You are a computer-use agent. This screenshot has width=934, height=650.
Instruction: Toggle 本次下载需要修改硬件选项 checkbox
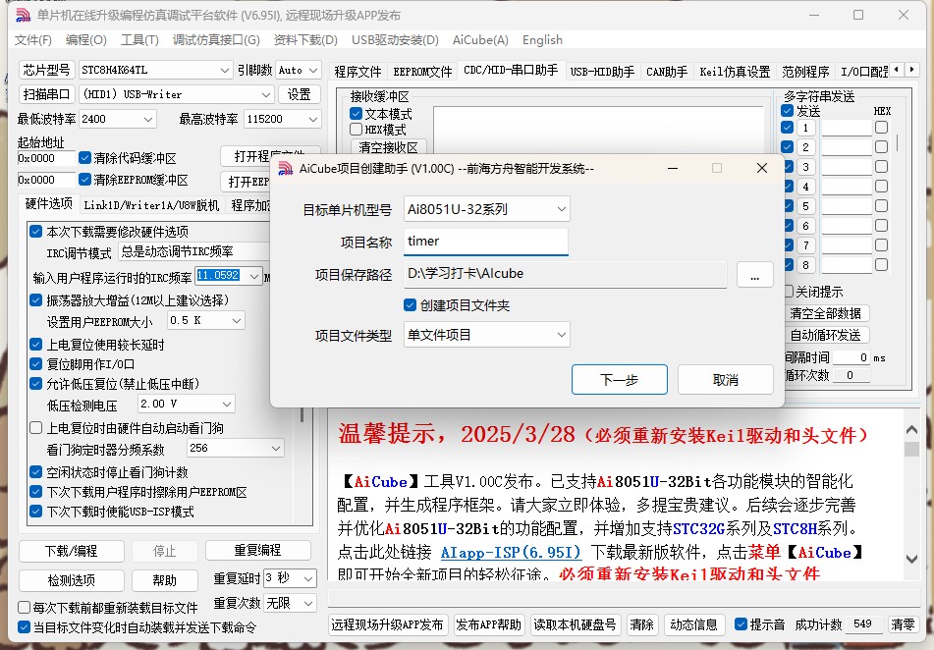click(x=35, y=231)
